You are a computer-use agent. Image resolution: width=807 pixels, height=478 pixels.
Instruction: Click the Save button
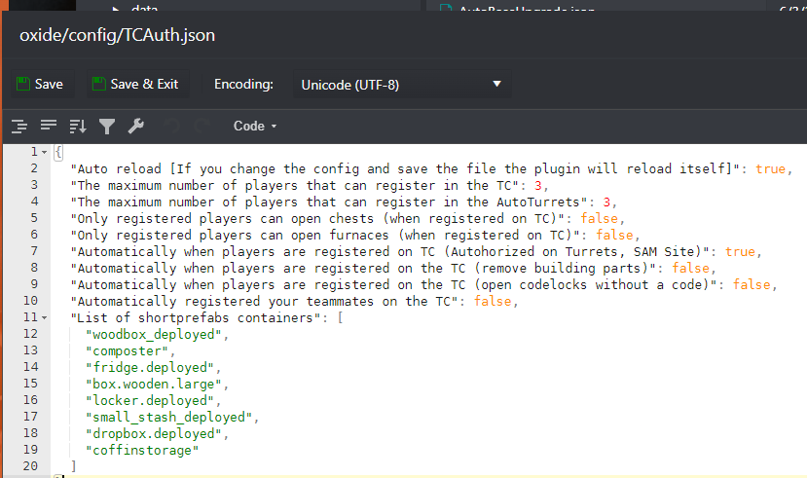coord(40,84)
